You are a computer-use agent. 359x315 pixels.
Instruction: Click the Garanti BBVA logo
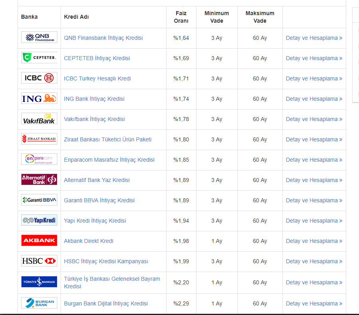[39, 200]
